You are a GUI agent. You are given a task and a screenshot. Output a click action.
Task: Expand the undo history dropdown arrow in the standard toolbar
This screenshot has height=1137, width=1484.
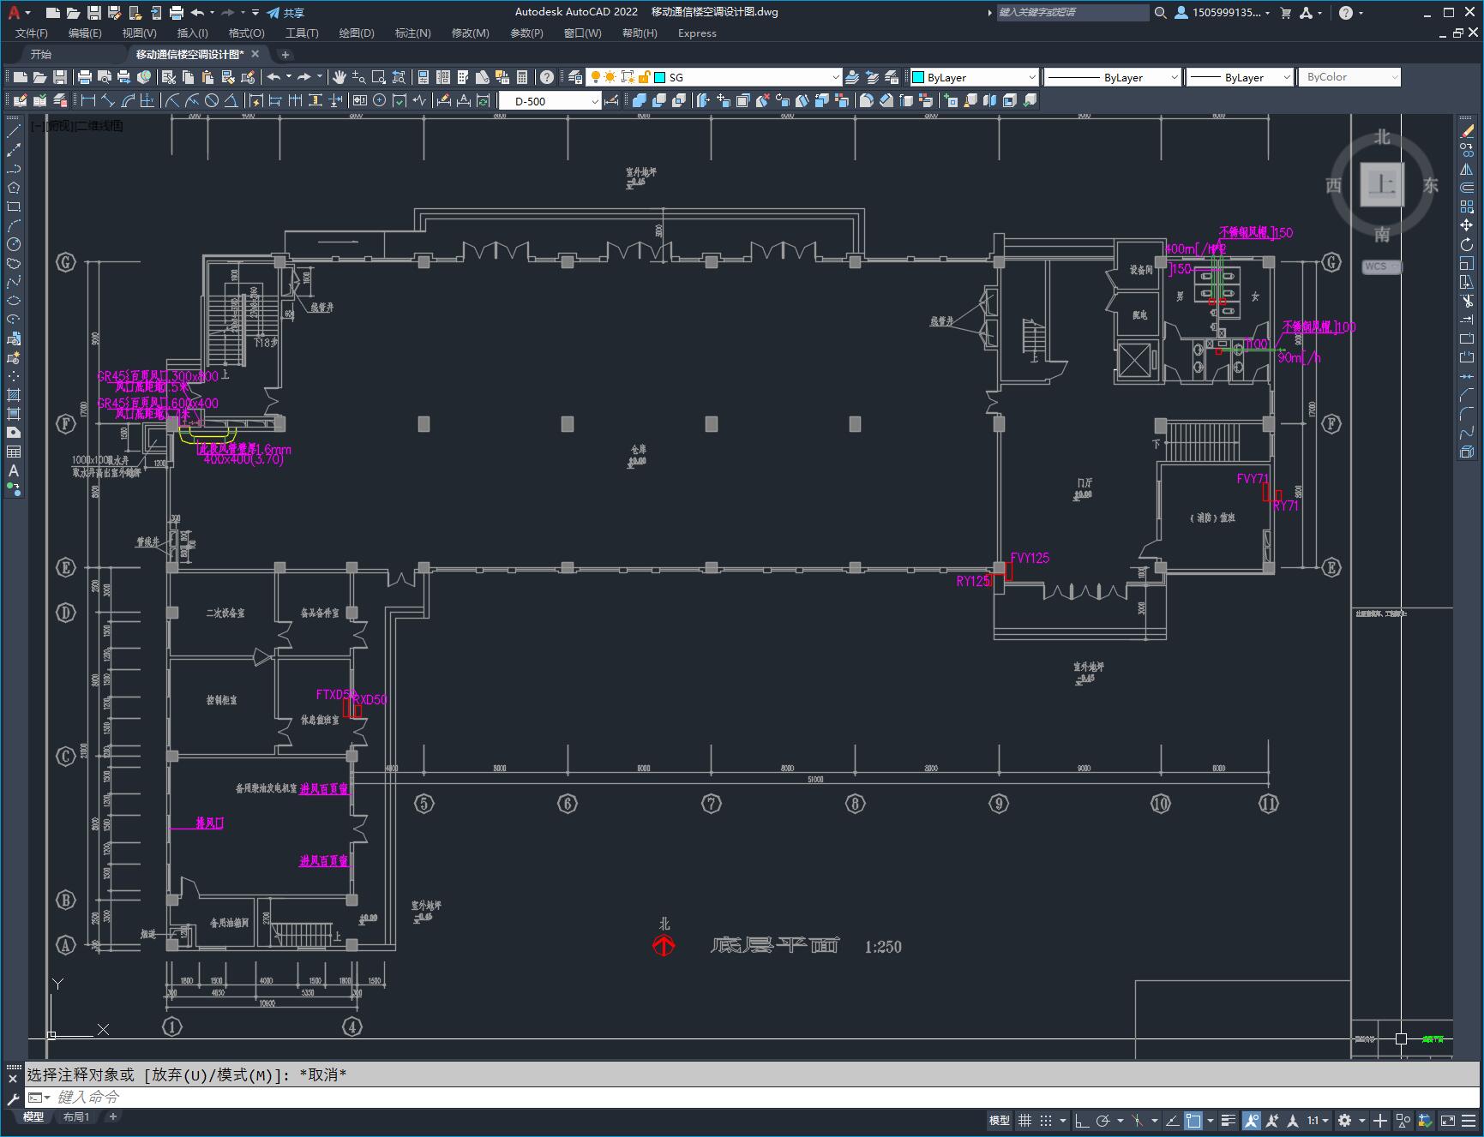(288, 77)
